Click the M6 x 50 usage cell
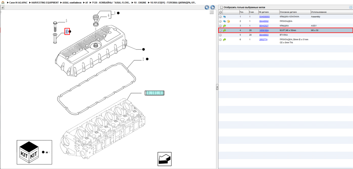The width and height of the screenshot is (353, 169). (x=315, y=30)
